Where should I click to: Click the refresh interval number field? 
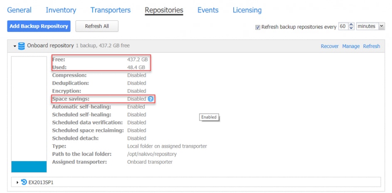coord(343,26)
